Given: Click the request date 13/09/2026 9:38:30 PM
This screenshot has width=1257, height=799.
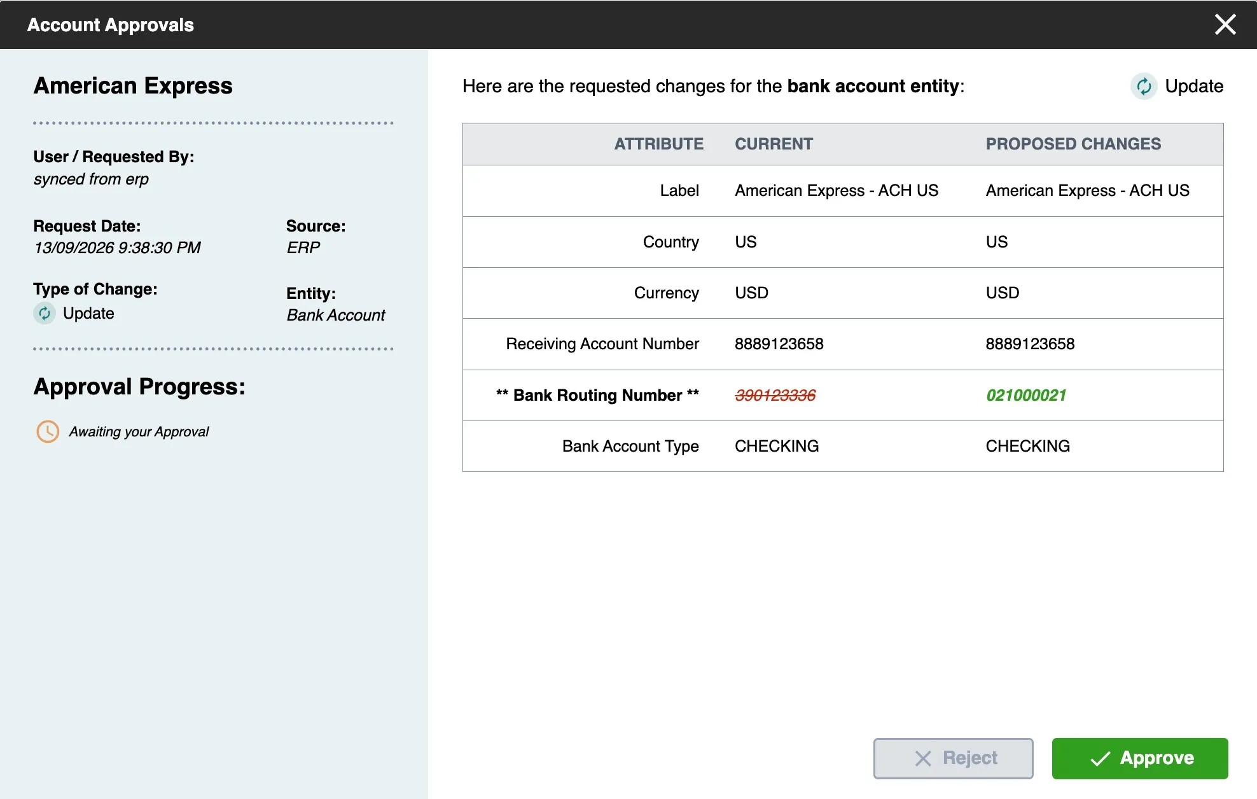Looking at the screenshot, I should [x=117, y=247].
